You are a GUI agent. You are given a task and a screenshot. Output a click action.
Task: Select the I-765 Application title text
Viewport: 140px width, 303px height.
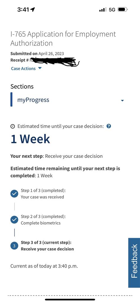(63, 38)
